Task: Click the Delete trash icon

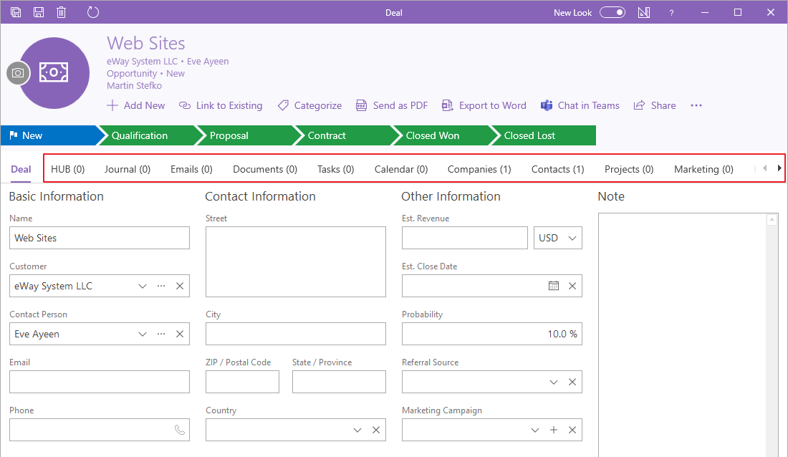Action: click(x=62, y=13)
